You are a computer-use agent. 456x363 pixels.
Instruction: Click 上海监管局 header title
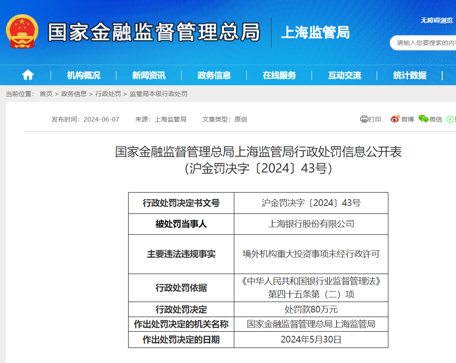tap(316, 32)
